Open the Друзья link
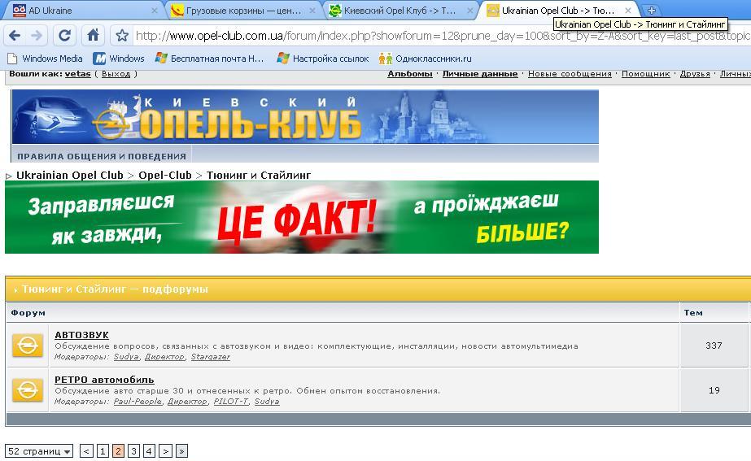The height and width of the screenshot is (461, 751). pos(695,74)
